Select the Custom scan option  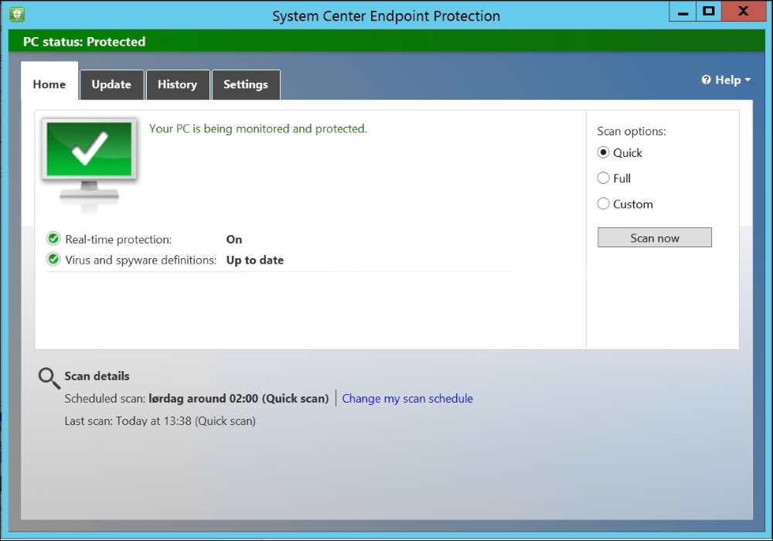(x=604, y=204)
